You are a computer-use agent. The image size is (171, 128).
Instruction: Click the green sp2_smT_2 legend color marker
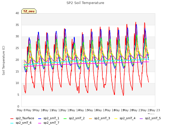[x=65, y=118]
